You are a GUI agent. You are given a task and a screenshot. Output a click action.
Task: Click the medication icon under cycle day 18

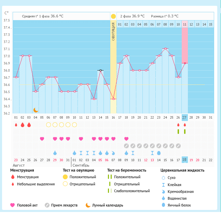point(126,146)
